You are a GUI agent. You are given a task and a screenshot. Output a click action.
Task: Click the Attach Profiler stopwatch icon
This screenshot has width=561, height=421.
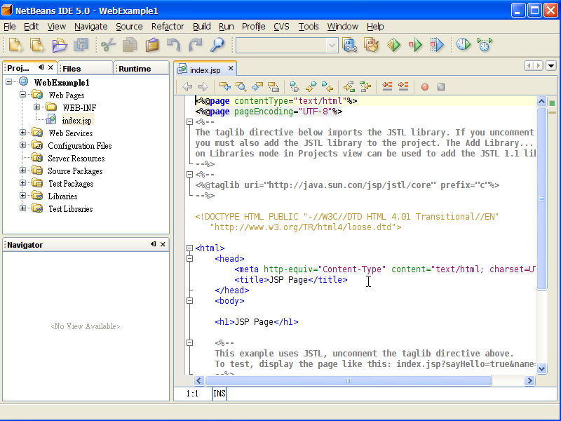[485, 45]
